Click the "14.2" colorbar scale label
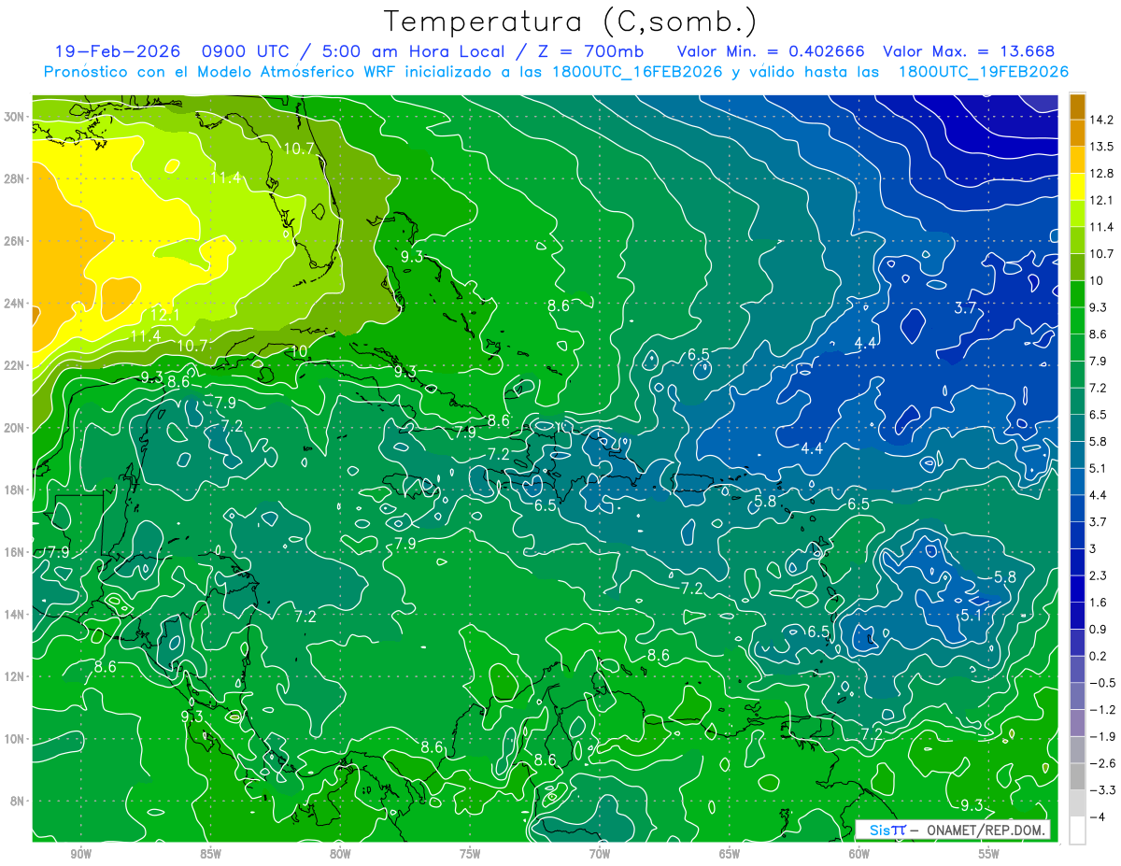This screenshot has width=1121, height=866. pyautogui.click(x=1102, y=121)
